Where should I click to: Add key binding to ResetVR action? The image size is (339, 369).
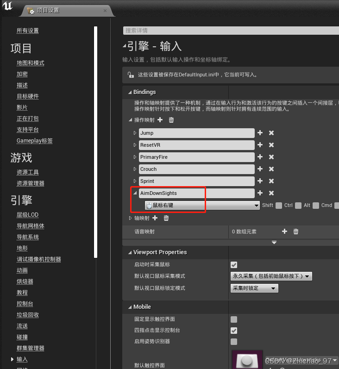(260, 145)
